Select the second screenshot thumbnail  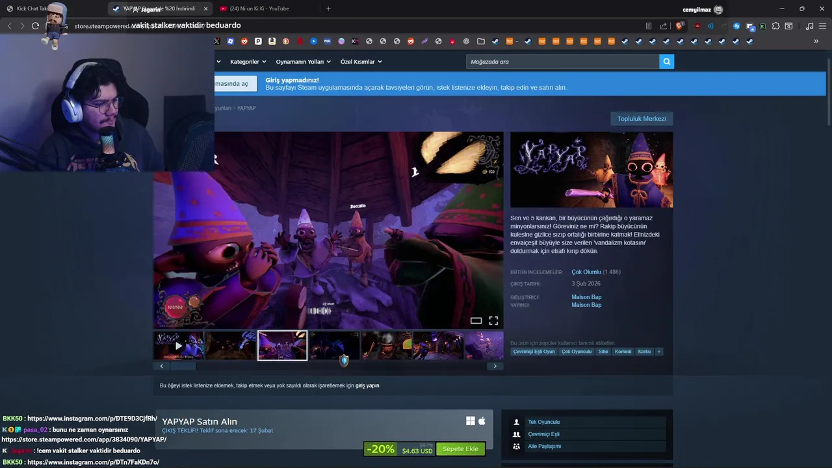(231, 346)
